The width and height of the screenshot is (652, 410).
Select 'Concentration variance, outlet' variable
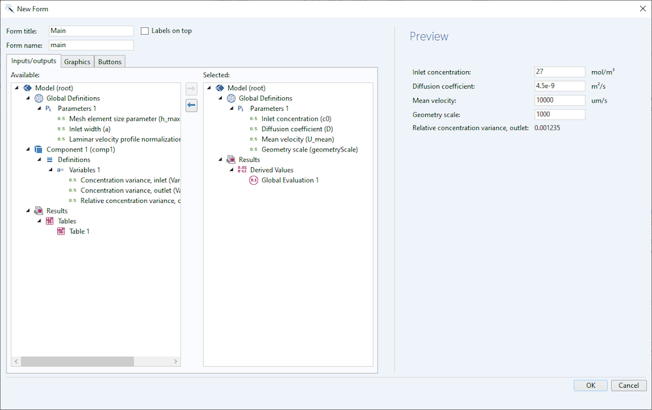pyautogui.click(x=130, y=191)
